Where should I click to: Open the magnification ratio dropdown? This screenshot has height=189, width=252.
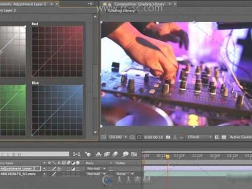tap(117, 137)
